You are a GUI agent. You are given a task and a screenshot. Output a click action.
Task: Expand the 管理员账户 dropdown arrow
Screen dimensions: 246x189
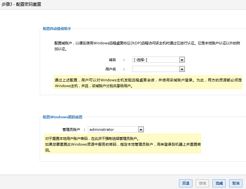pyautogui.click(x=140, y=130)
